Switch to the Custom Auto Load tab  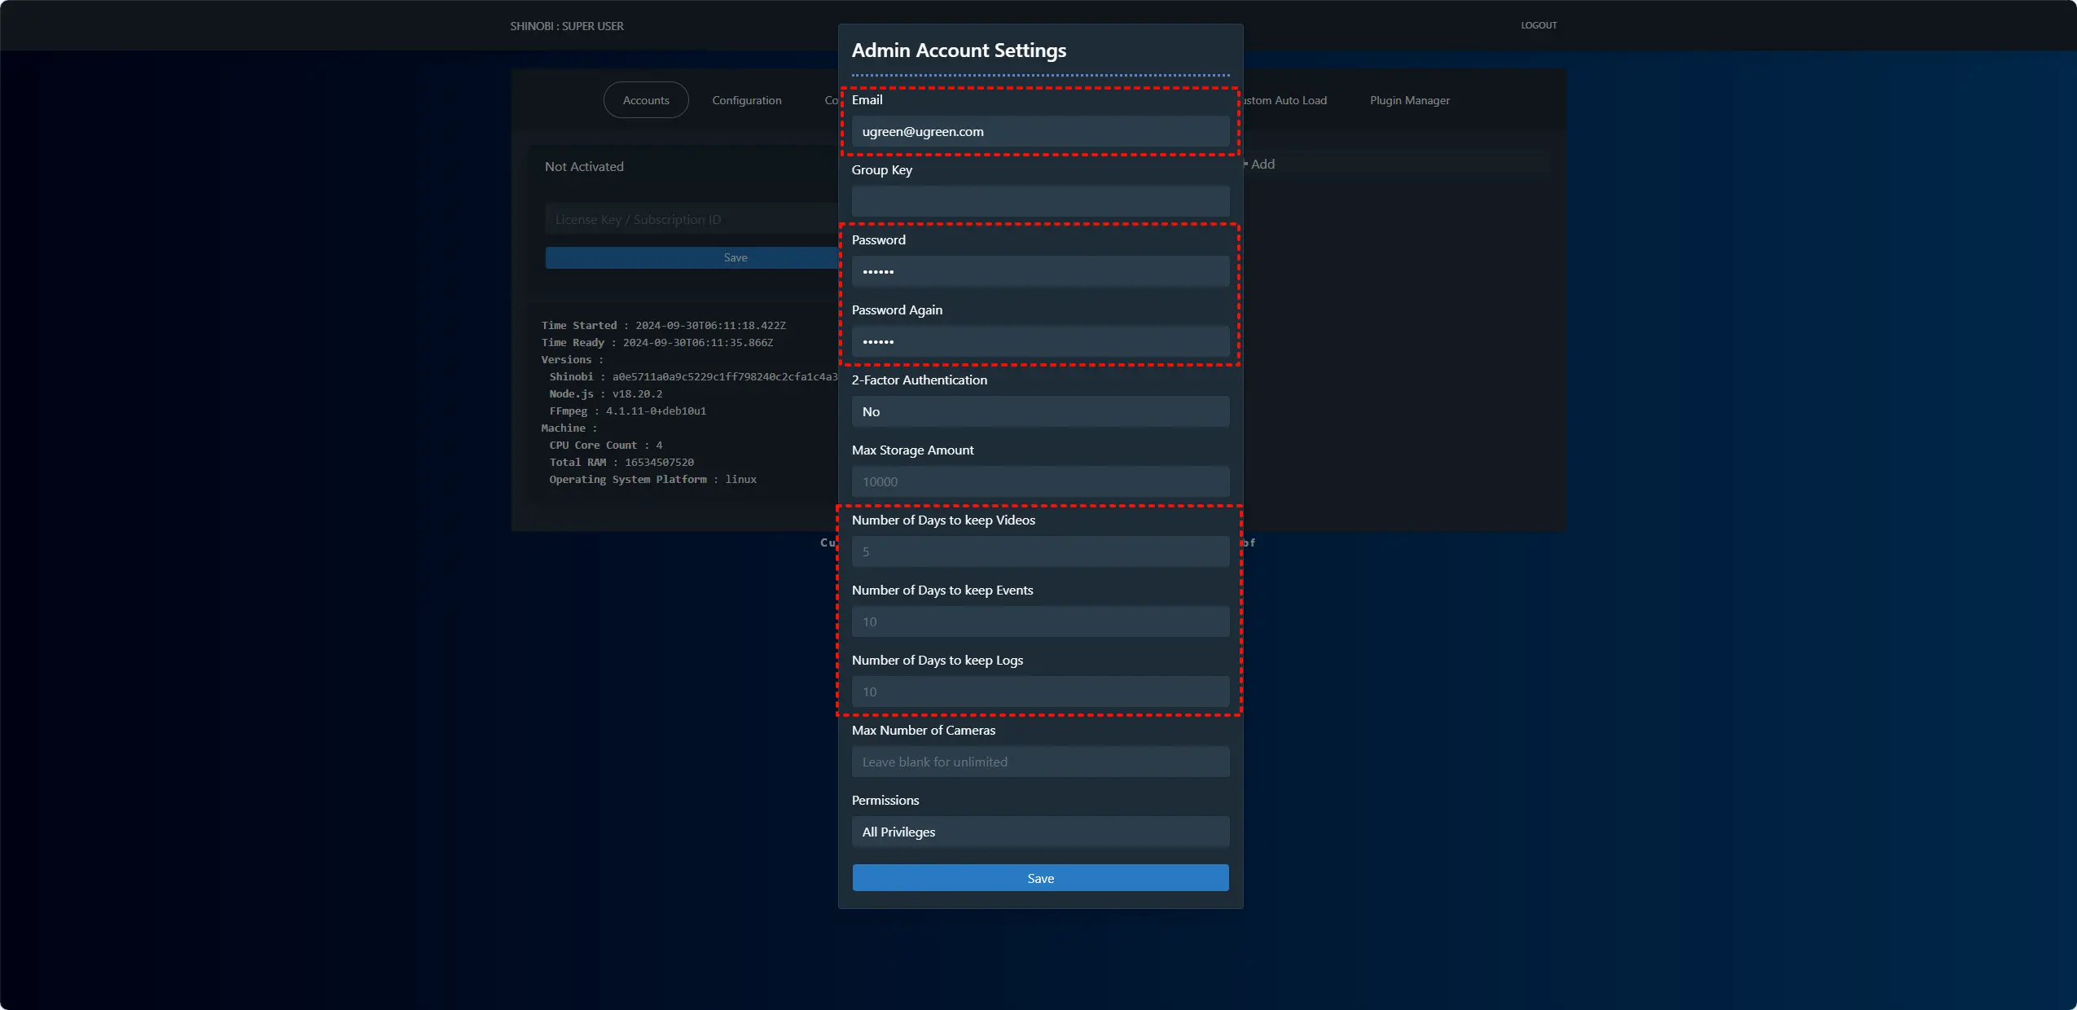(1287, 100)
